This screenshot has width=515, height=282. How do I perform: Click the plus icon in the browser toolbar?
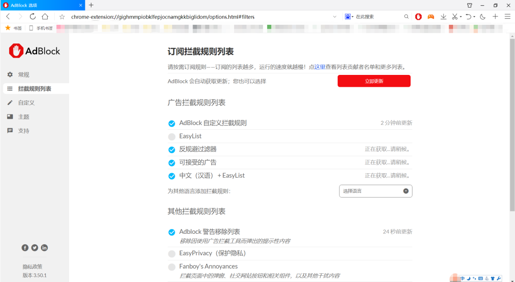point(495,16)
